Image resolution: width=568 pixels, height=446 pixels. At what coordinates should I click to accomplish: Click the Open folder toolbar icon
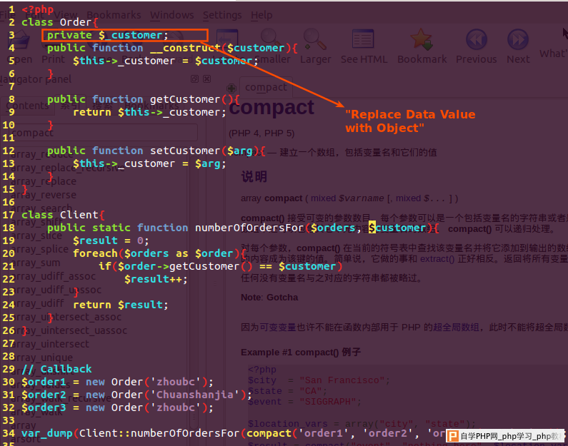pos(18,41)
